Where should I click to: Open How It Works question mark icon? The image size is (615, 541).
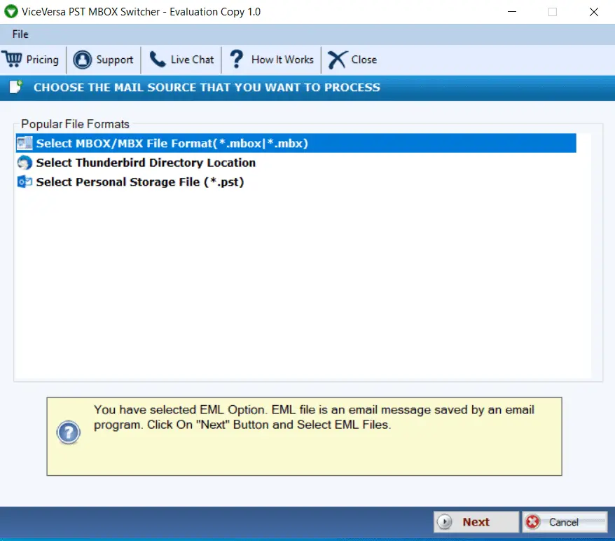(237, 60)
